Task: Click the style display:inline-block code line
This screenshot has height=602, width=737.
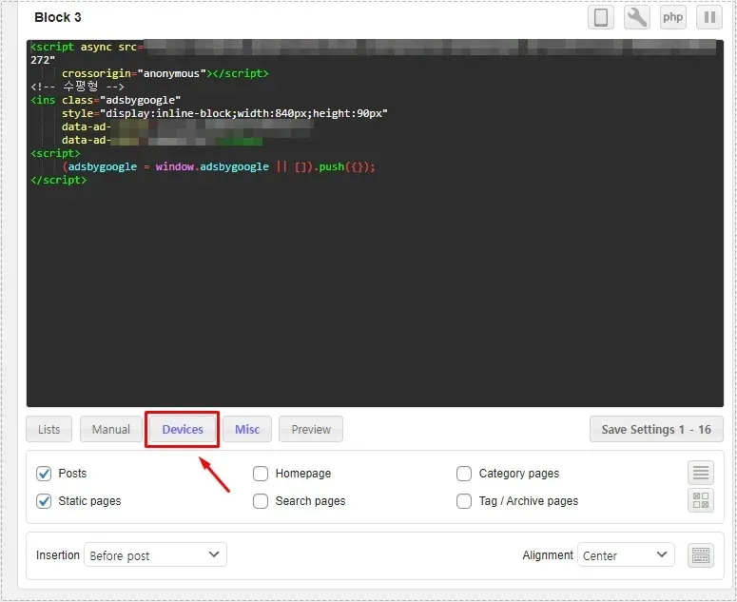Action: pos(224,114)
